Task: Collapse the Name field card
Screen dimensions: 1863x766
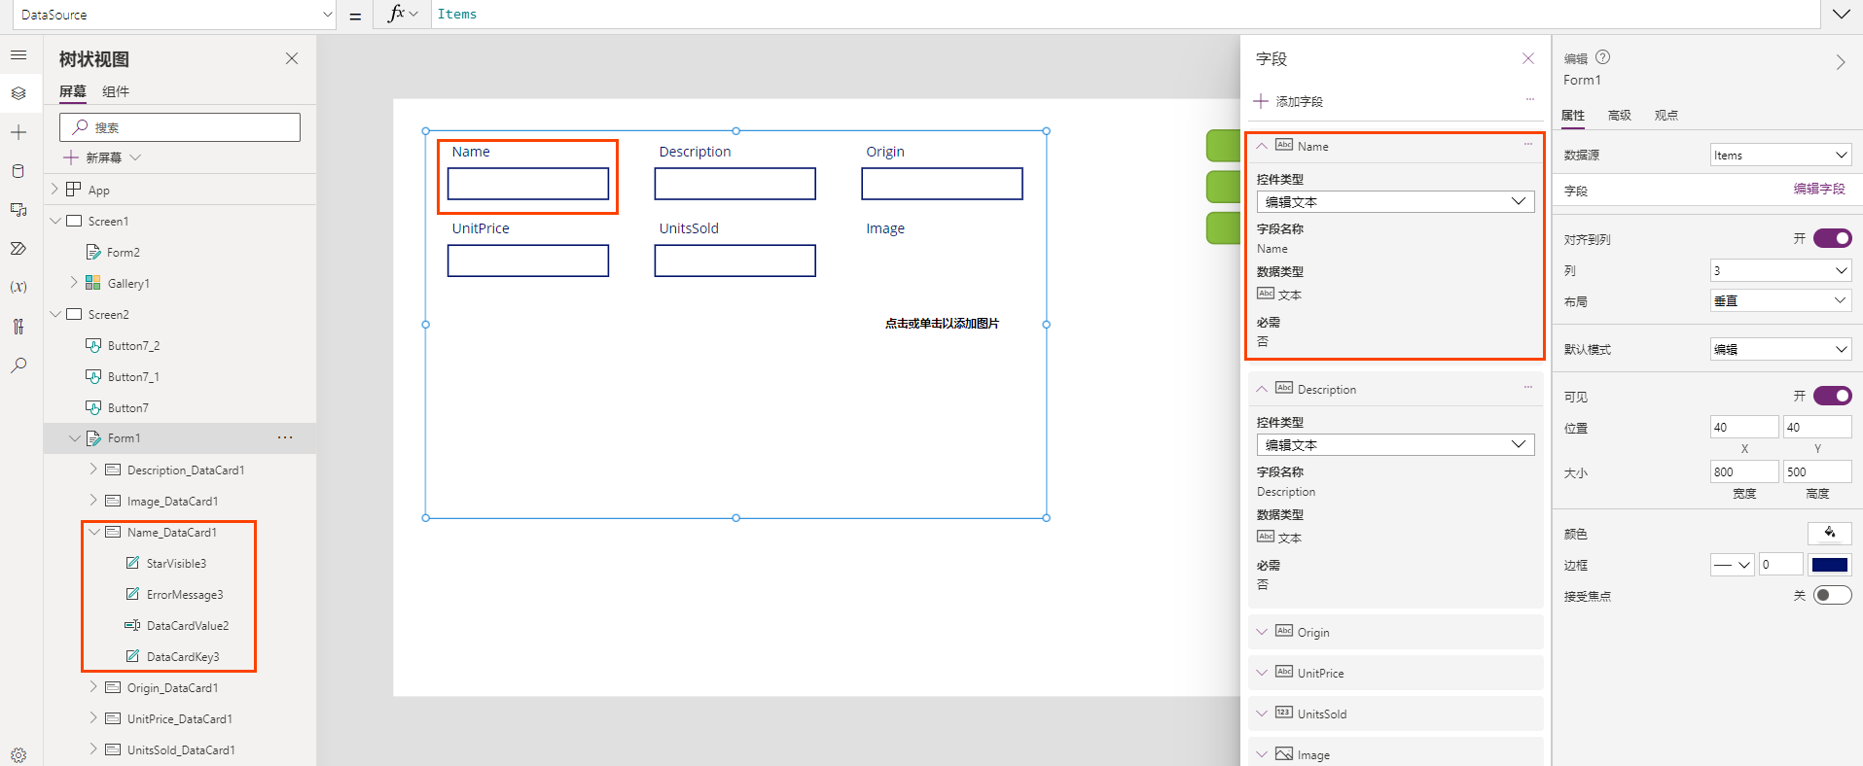Action: click(x=1262, y=146)
